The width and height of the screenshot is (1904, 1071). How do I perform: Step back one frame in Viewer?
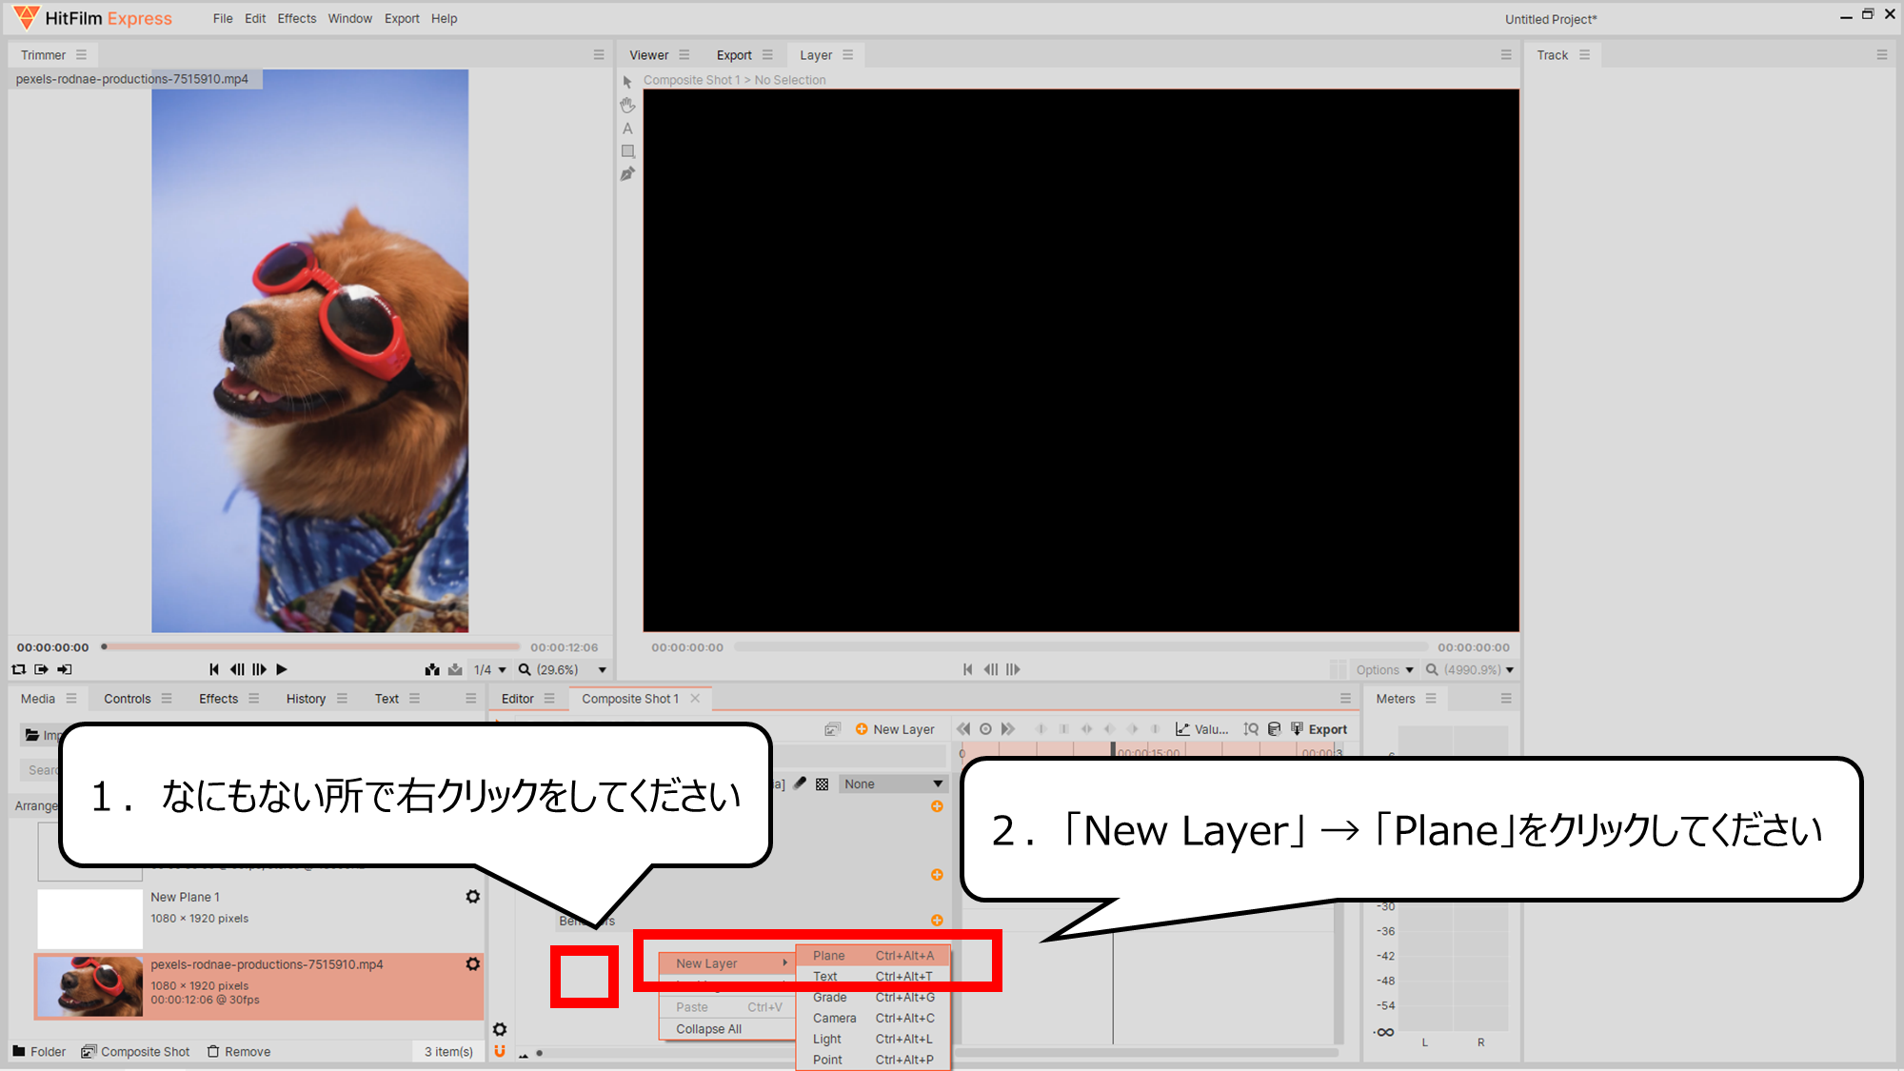[x=991, y=669]
